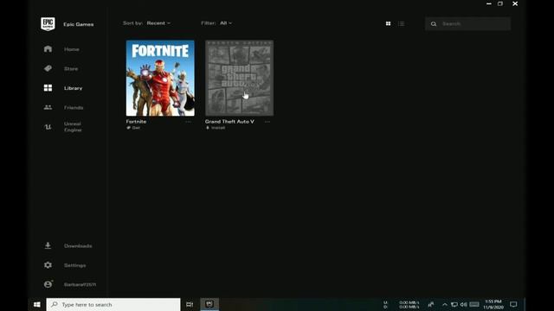This screenshot has height=311, width=554.
Task: Open Settings label in the sidebar
Action: coord(75,265)
